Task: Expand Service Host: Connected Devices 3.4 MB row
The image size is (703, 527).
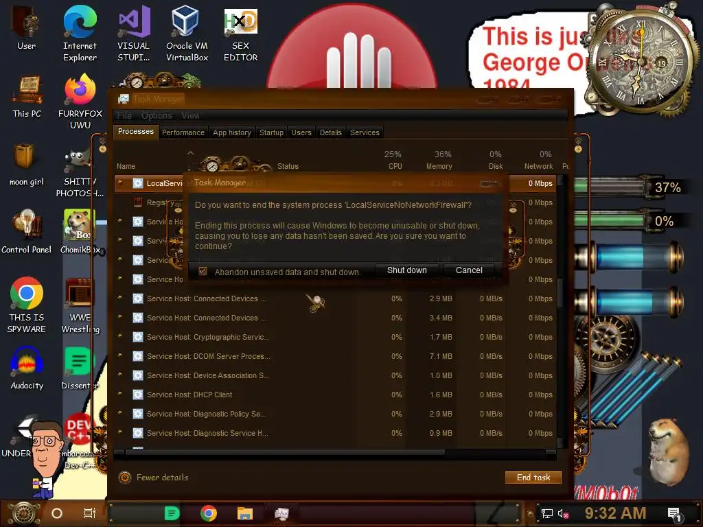Action: pos(120,317)
